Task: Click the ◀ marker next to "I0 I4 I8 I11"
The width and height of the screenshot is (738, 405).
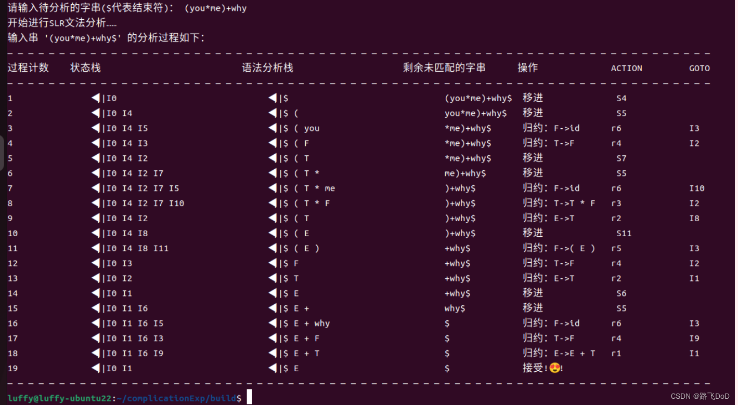Action: [x=95, y=248]
